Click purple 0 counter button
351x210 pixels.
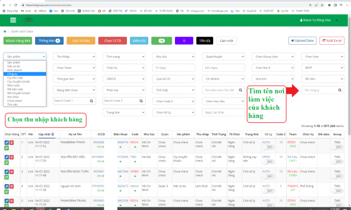(184, 41)
